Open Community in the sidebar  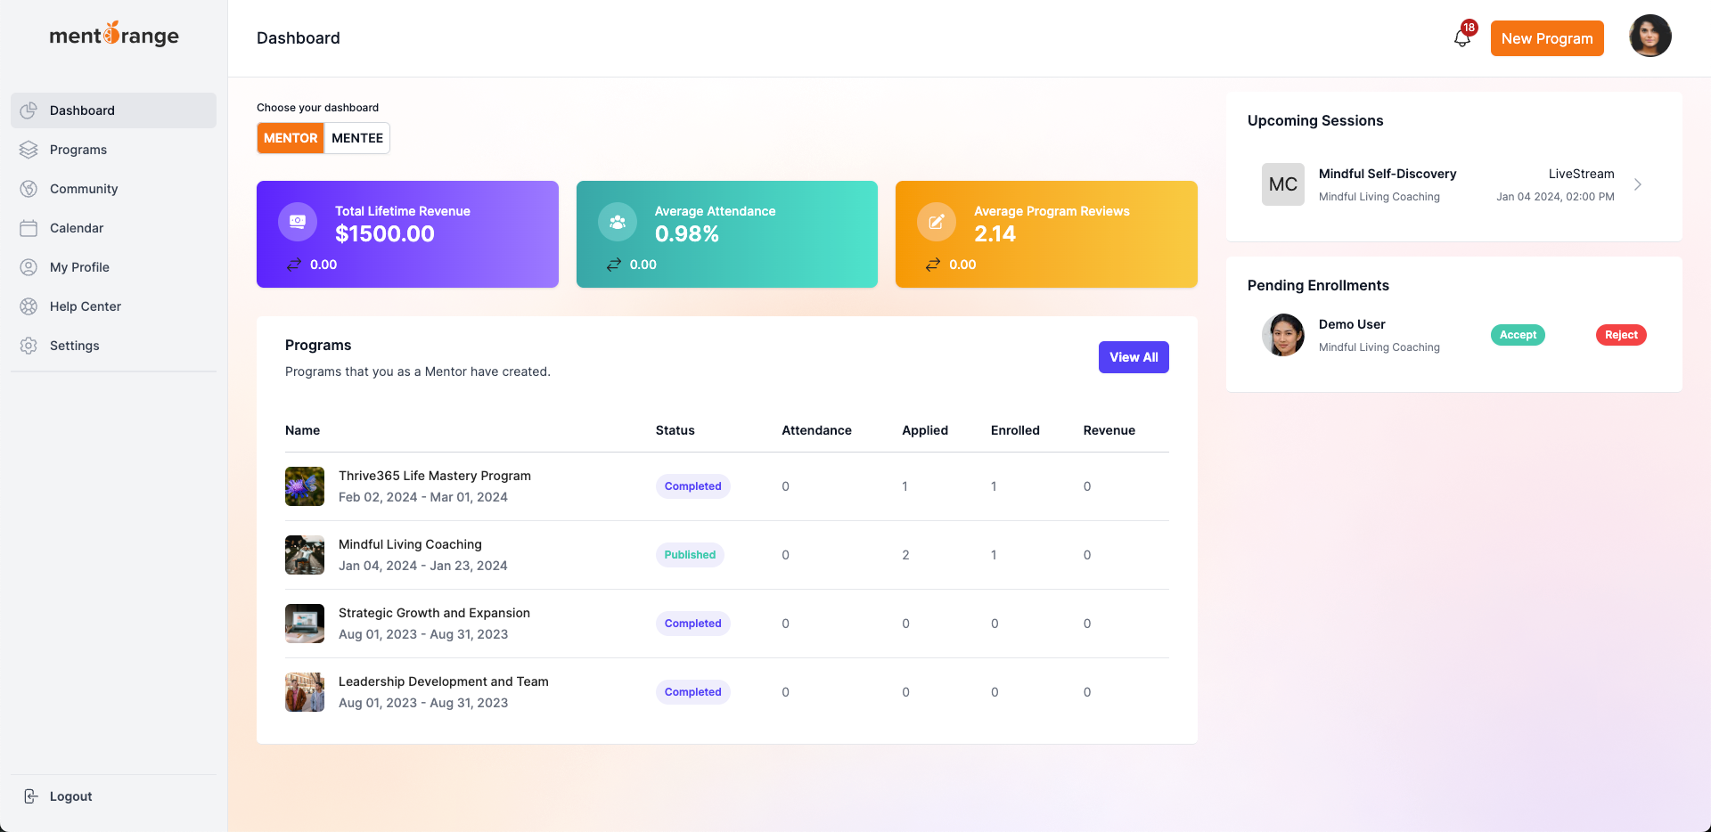tap(114, 189)
